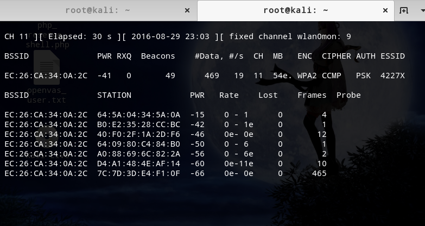Viewport: 425px width, 226px height.
Task: Switch to the first root@kali terminal tab
Action: [98, 10]
